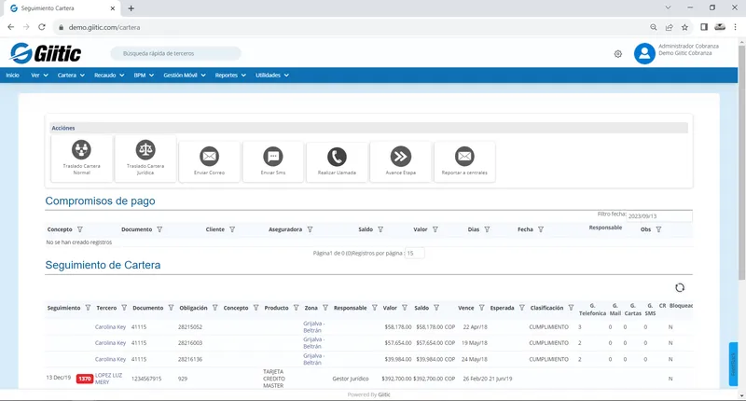Expand the Cartera menu
746x401 pixels.
pyautogui.click(x=71, y=76)
